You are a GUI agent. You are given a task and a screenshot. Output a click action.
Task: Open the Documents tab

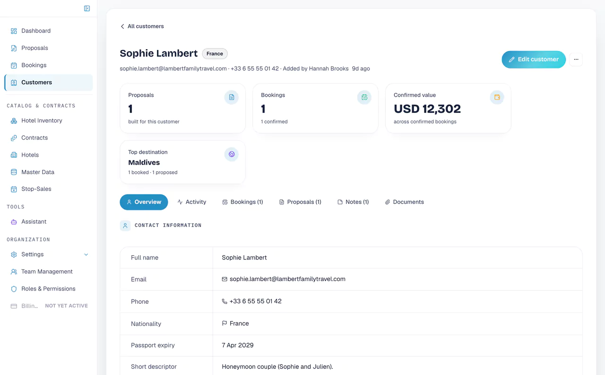click(404, 202)
